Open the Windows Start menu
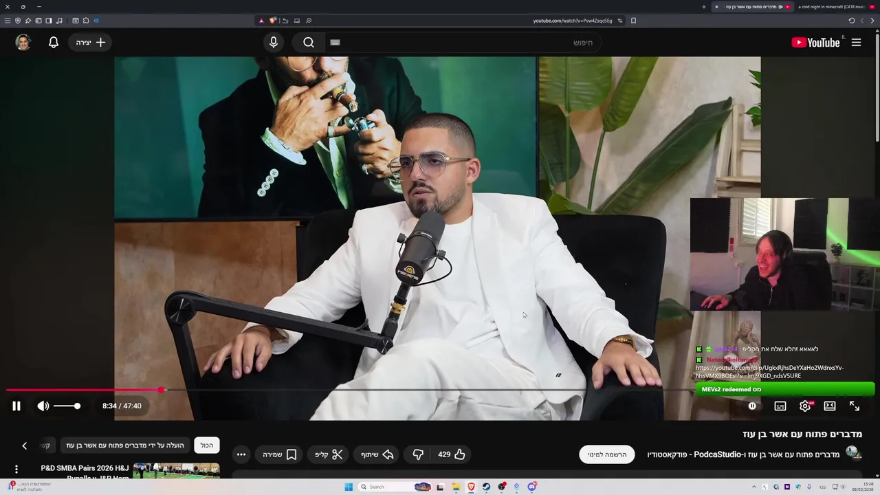 [x=349, y=487]
